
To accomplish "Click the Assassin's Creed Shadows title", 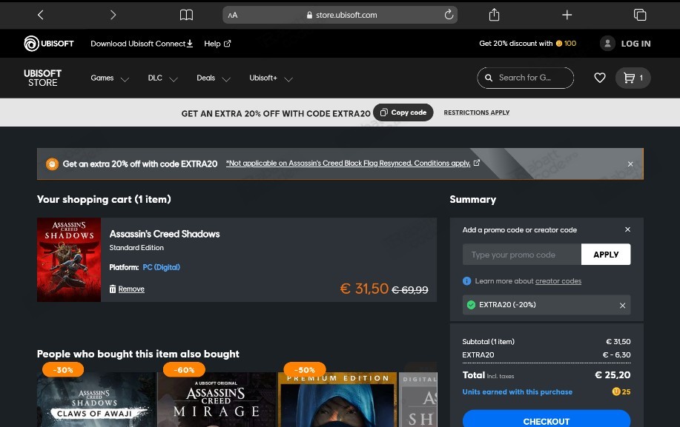I will (x=165, y=234).
